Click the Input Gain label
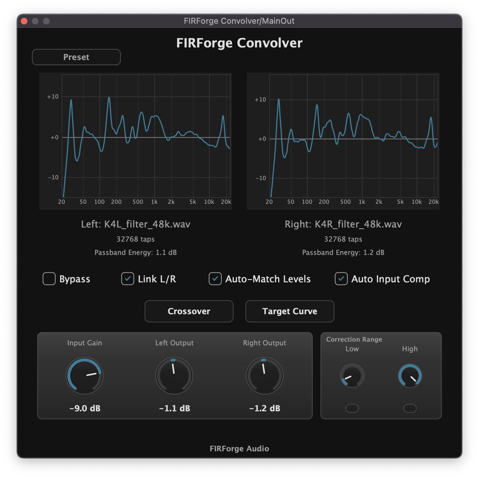The width and height of the screenshot is (479, 478). coord(85,343)
